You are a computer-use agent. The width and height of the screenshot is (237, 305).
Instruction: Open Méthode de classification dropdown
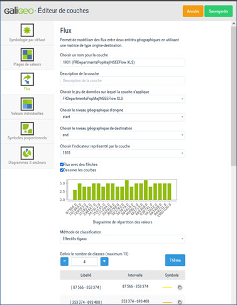[123, 239]
